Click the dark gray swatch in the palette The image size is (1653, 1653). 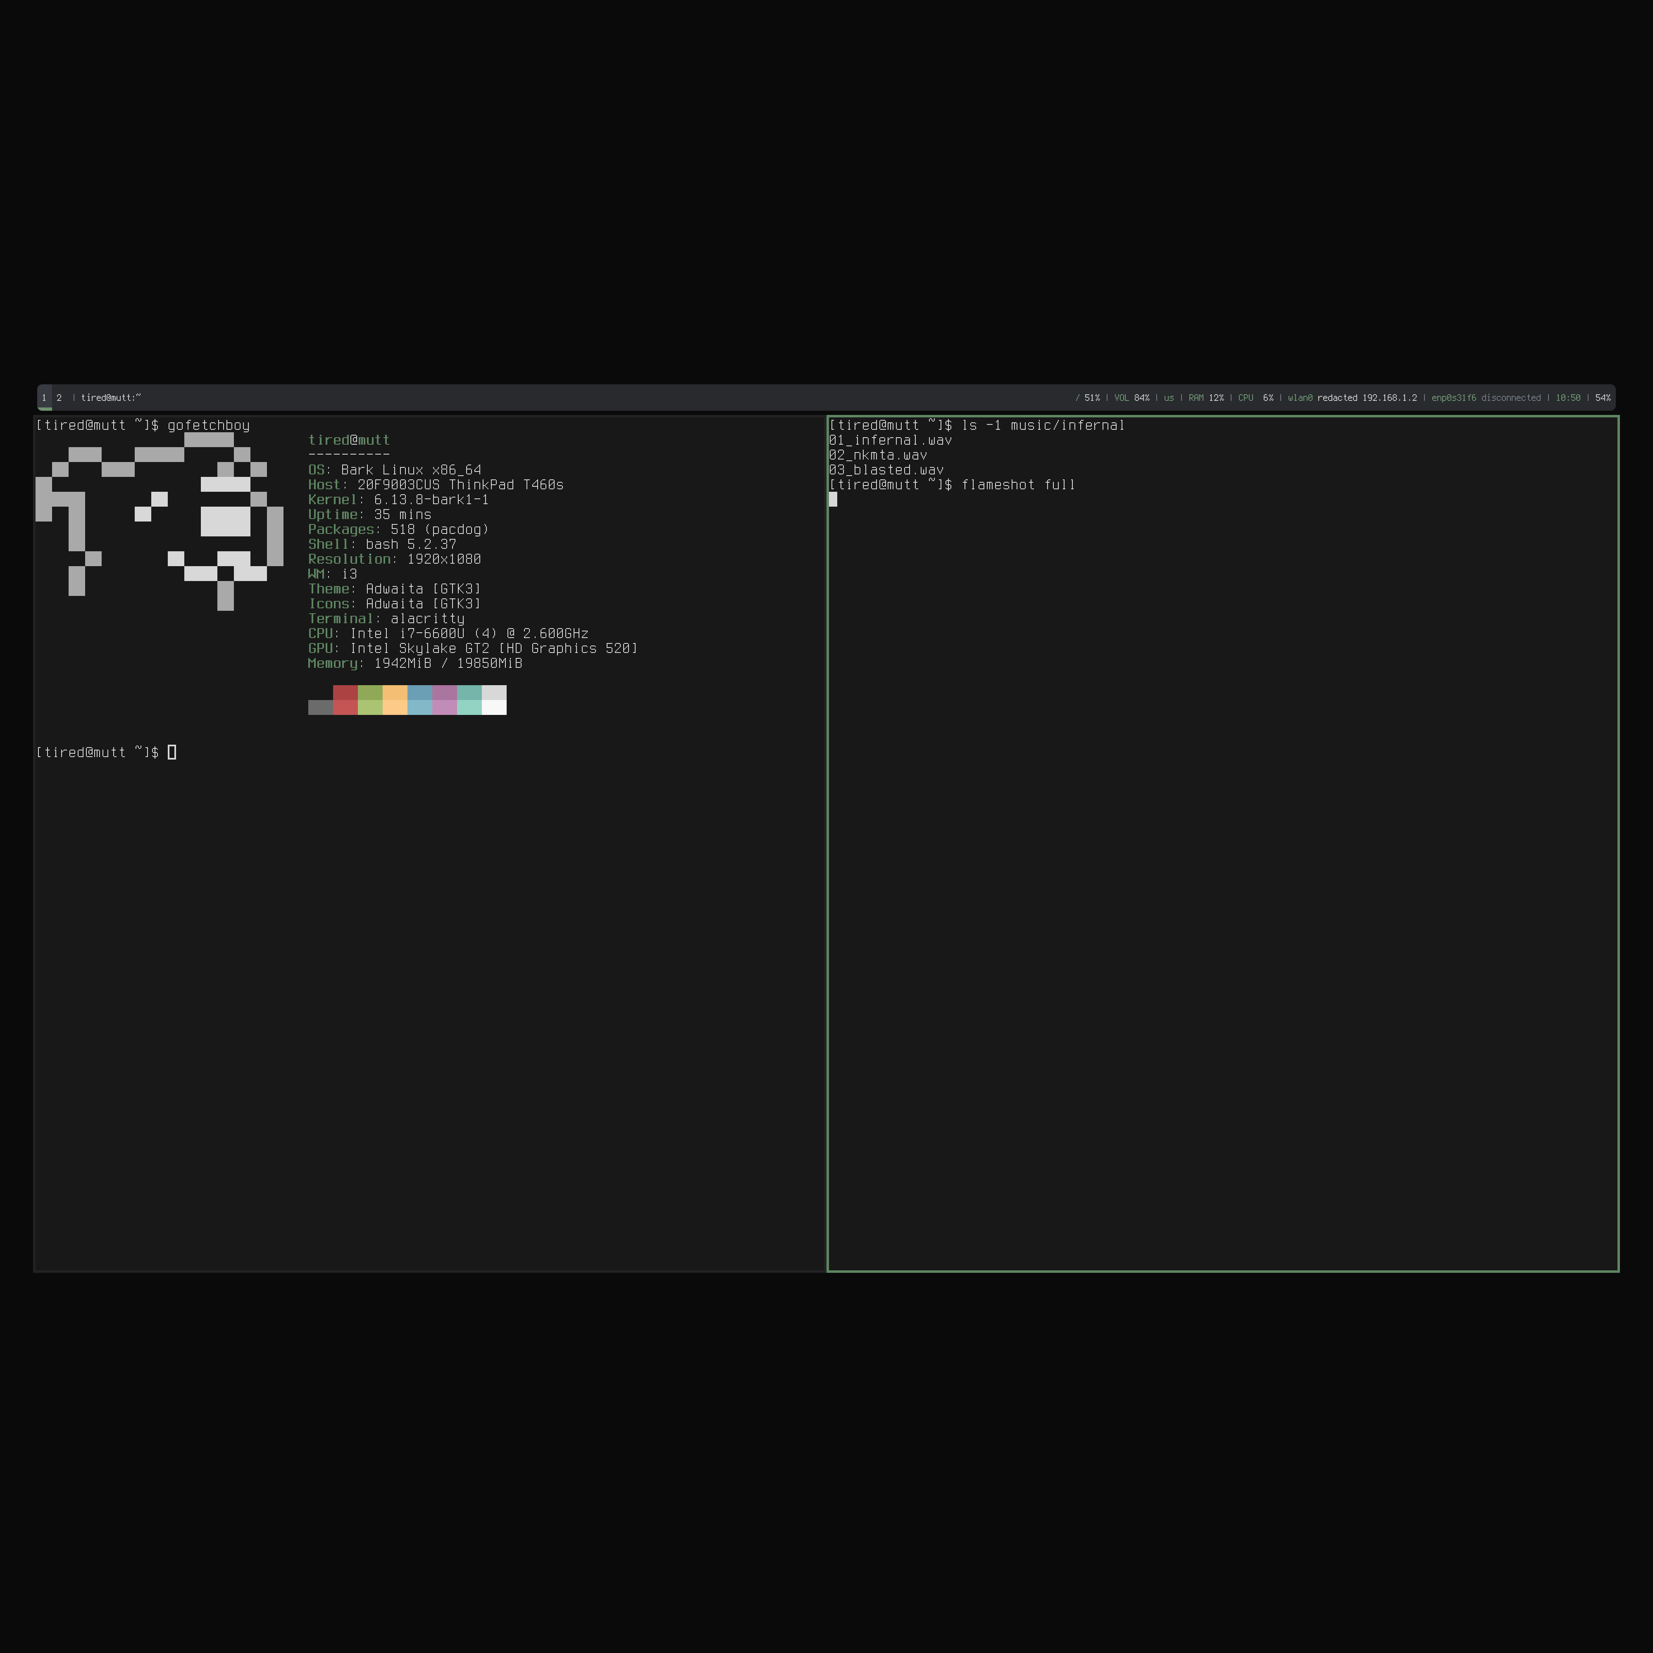pos(320,707)
